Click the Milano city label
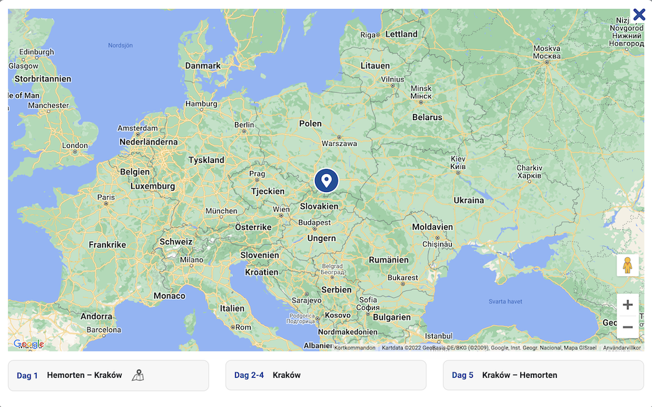652x407 pixels. point(192,260)
